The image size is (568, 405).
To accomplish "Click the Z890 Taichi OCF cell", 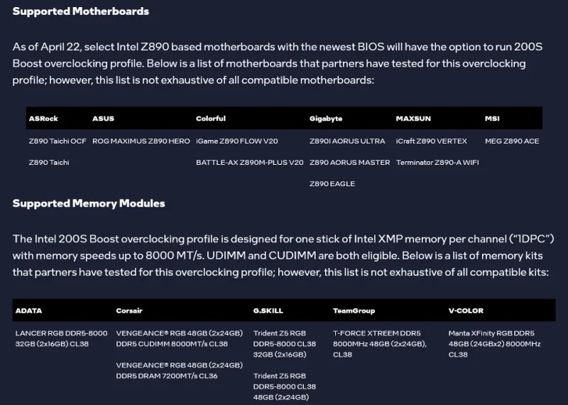I will 58,141.
